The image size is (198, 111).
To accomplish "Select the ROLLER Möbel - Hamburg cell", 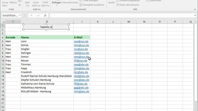I will point(47,91).
